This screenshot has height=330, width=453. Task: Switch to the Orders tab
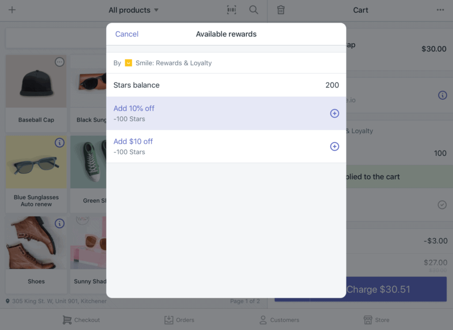[x=179, y=319]
